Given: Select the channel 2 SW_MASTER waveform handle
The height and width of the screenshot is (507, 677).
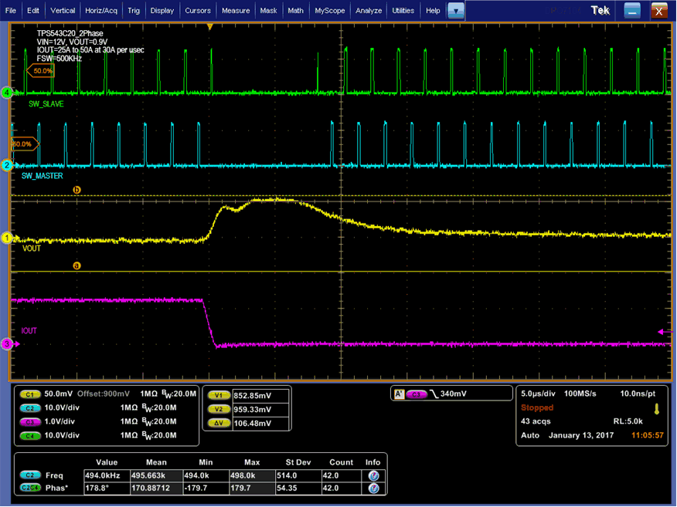Looking at the screenshot, I should tap(6, 165).
